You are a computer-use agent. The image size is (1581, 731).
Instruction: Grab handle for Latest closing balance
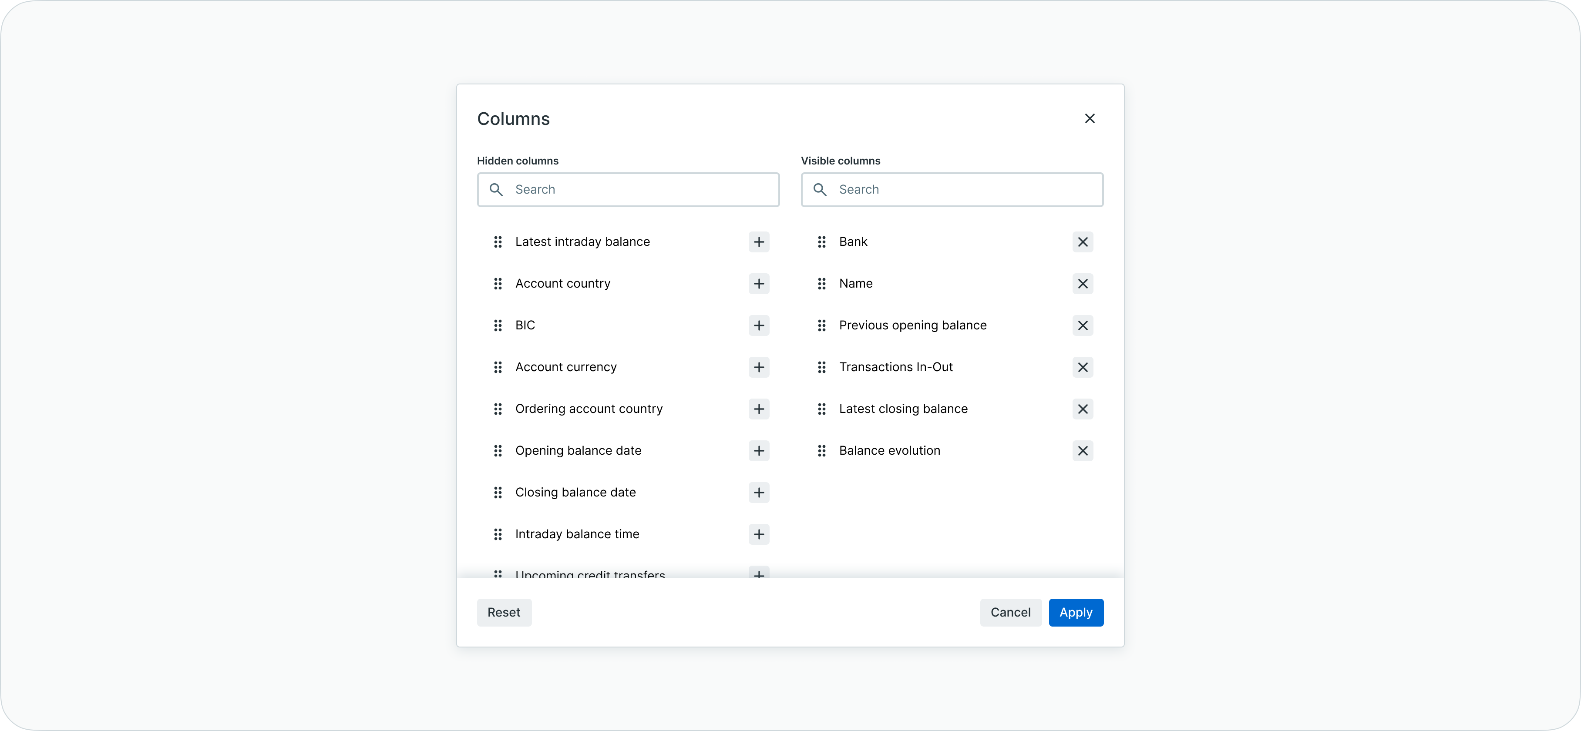tap(822, 409)
